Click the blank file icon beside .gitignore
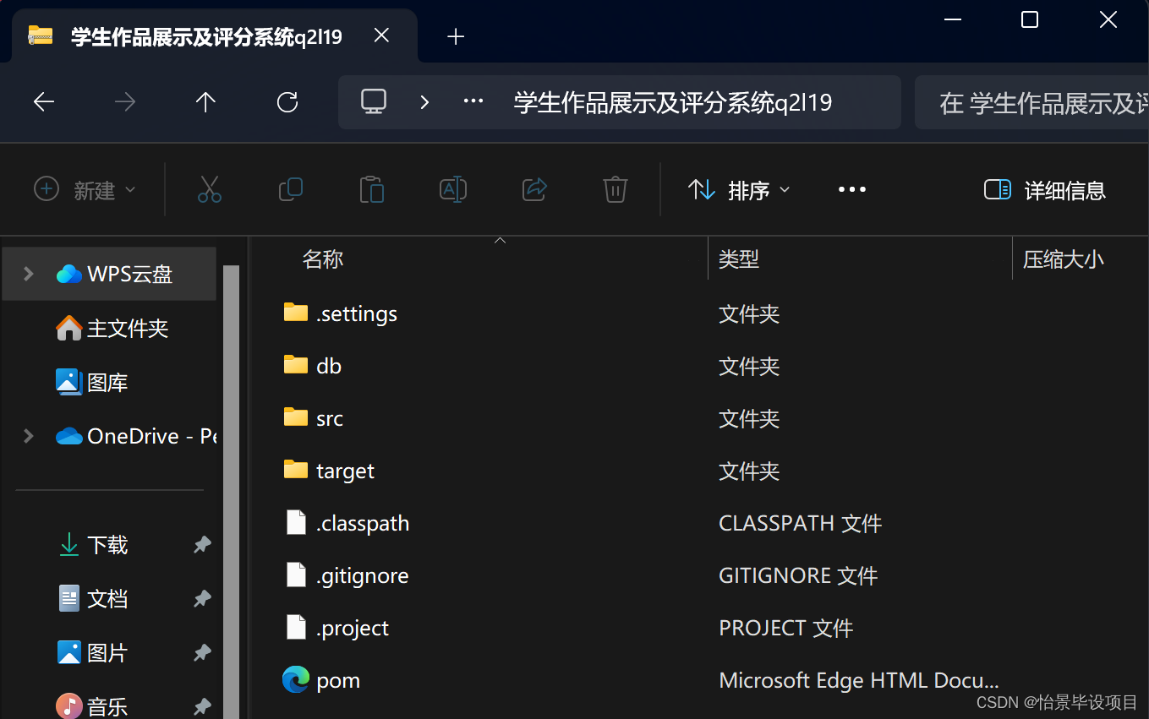 296,575
